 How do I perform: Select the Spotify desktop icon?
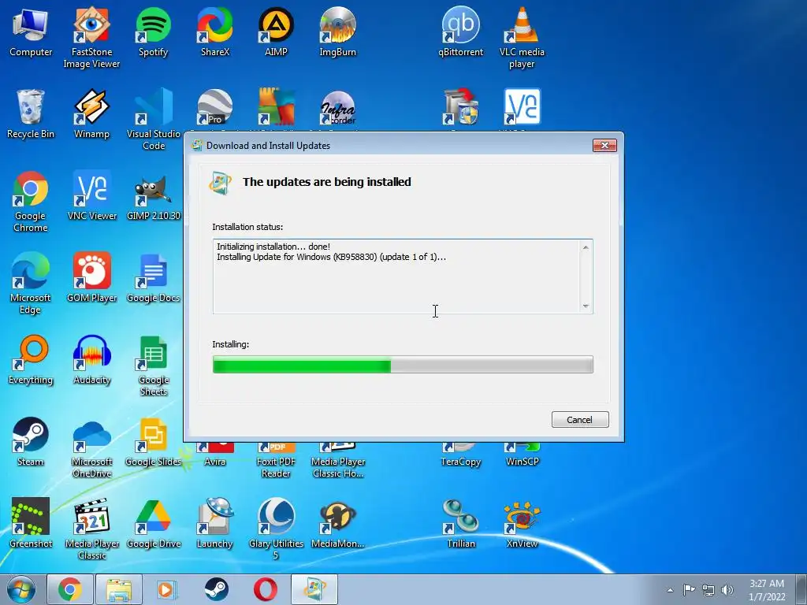click(153, 33)
